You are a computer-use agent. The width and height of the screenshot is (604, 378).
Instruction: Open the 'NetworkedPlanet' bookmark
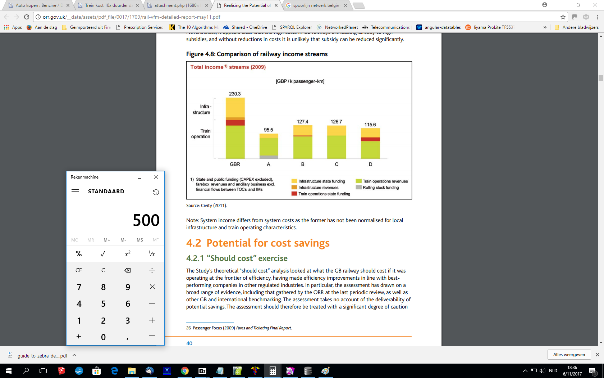coord(337,27)
